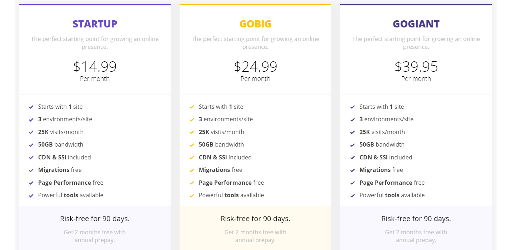
Task: Click Powerful tools available in GOBIG plan
Action: click(x=231, y=195)
